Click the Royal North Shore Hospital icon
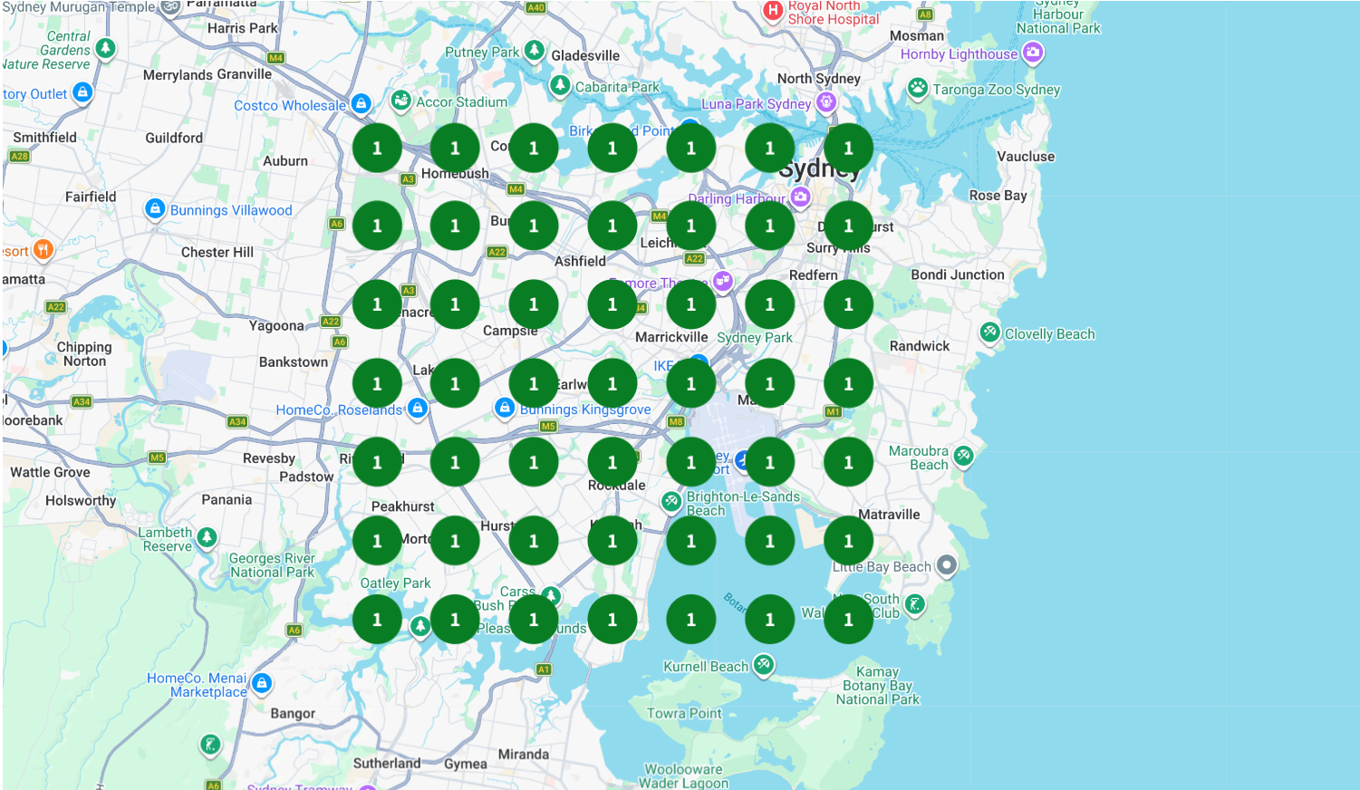Image resolution: width=1360 pixels, height=790 pixels. pyautogui.click(x=773, y=11)
